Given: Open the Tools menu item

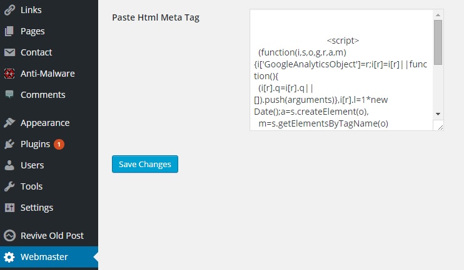Looking at the screenshot, I should point(31,186).
